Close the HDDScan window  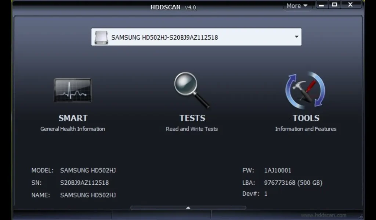point(350,5)
